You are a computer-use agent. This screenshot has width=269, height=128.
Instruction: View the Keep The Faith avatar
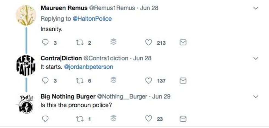pos(26,65)
